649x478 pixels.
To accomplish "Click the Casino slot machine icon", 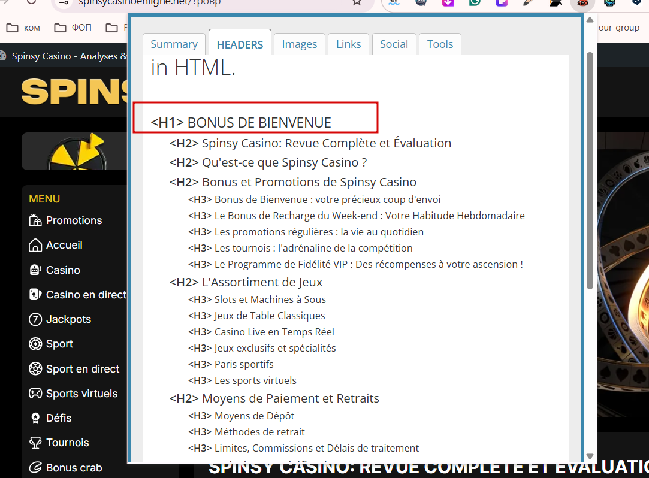I will point(35,270).
